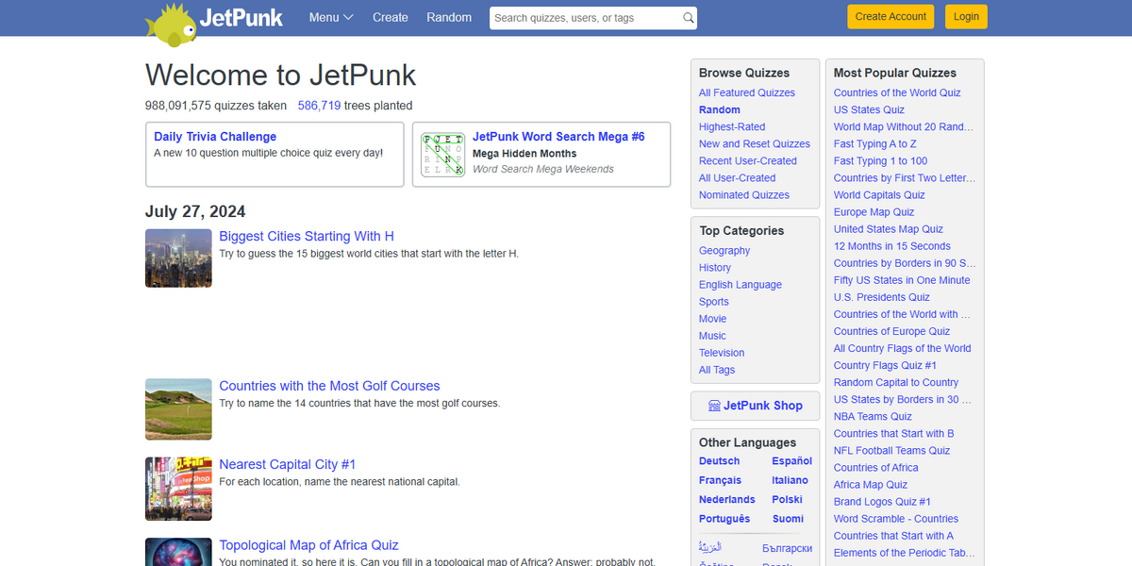Switch language to Italiano
Screen dimensions: 1132x566
791,480
